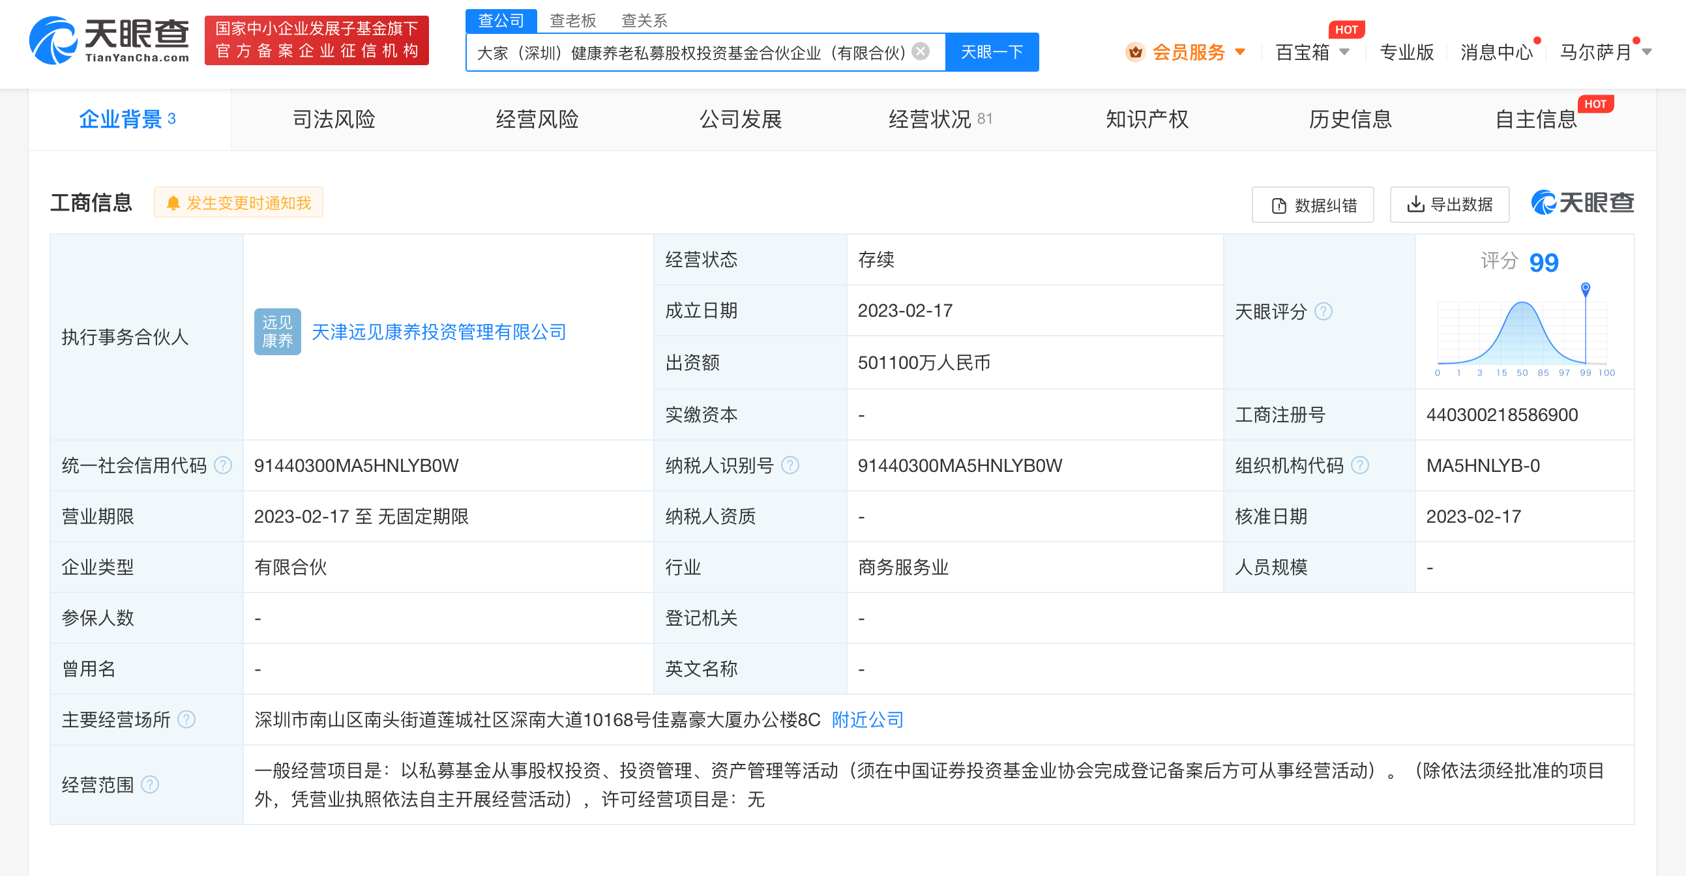1686x876 pixels.
Task: Click the 远见康养 company avatar
Action: [x=278, y=332]
